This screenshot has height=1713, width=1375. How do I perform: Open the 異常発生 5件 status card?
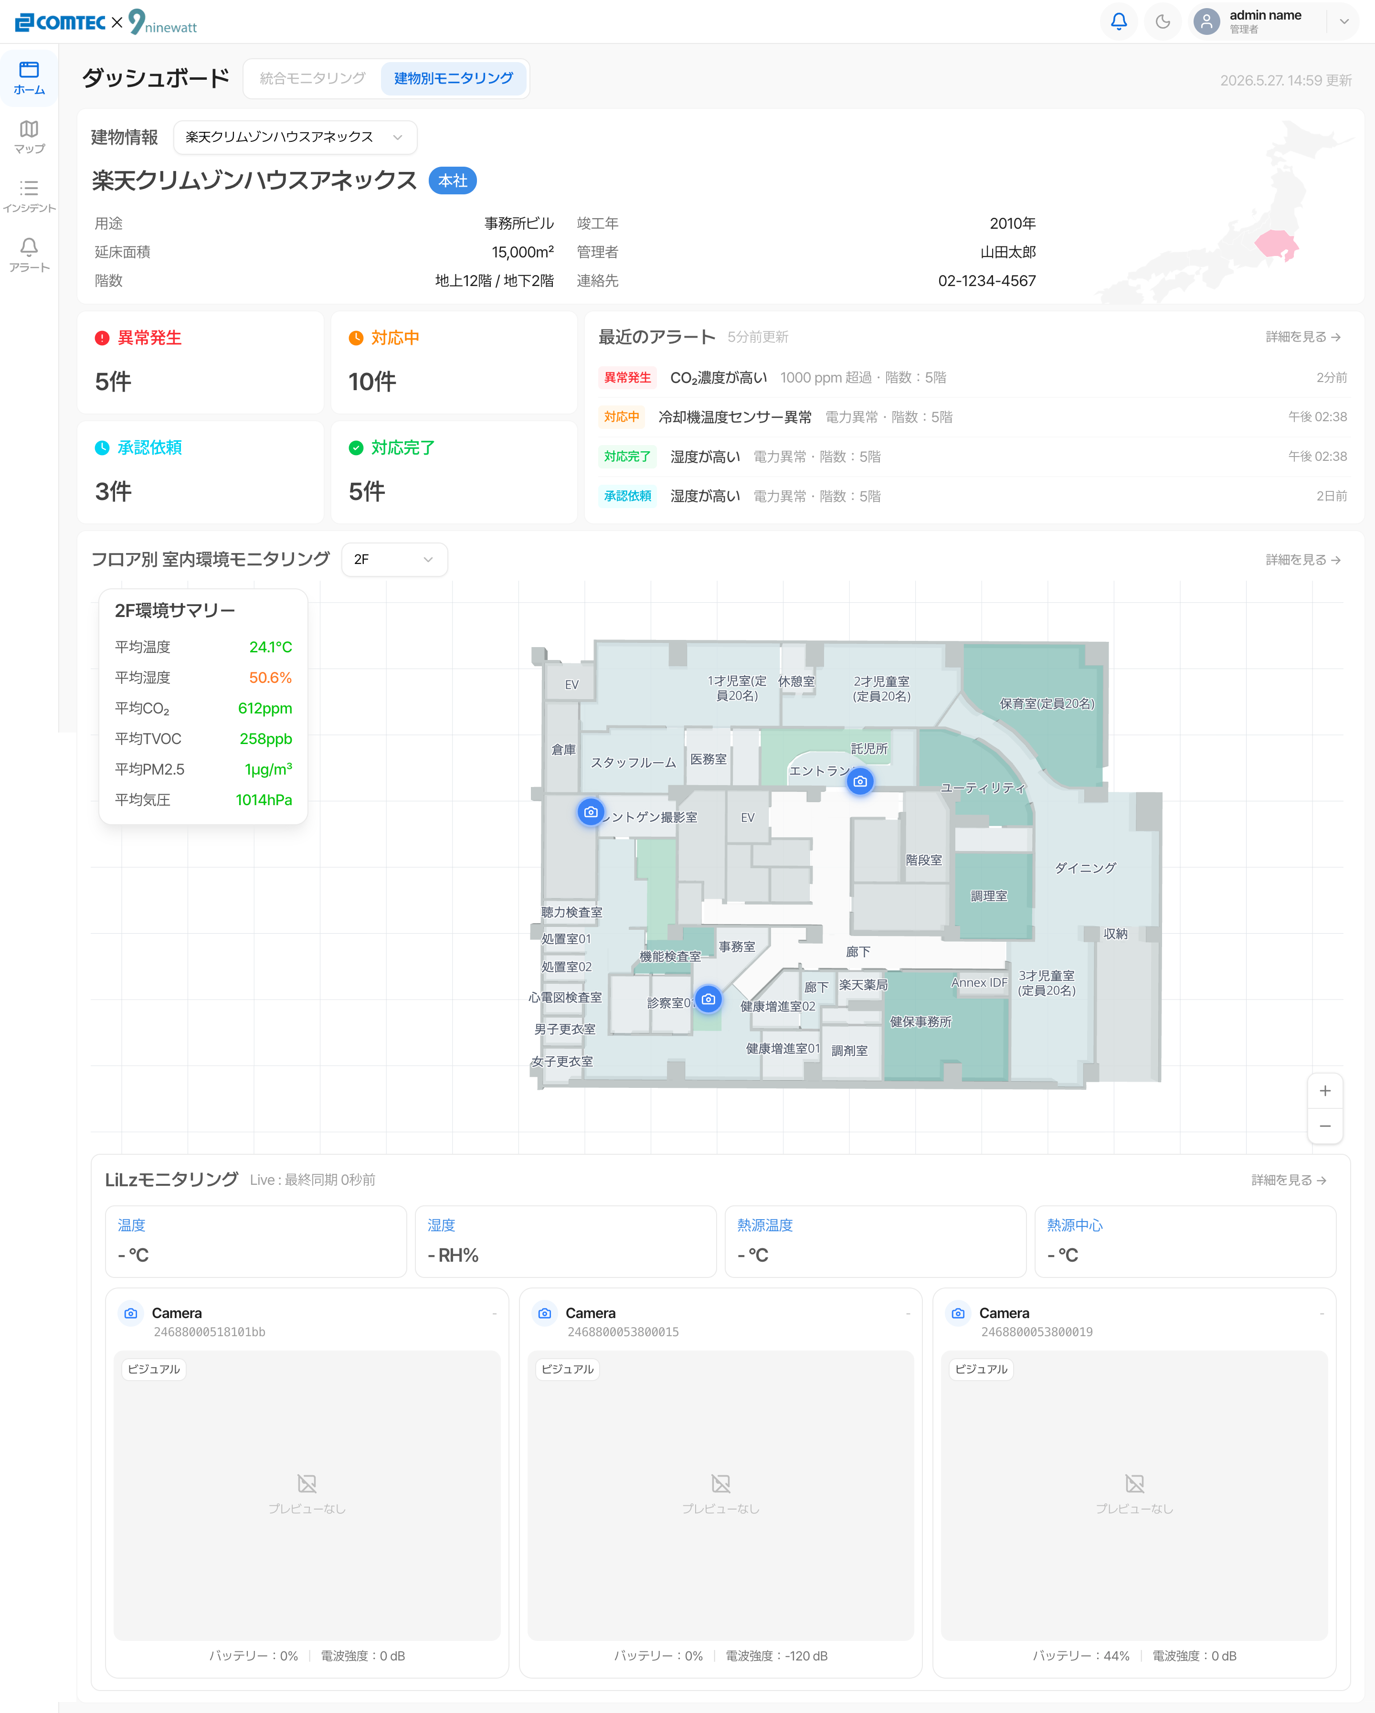200,362
